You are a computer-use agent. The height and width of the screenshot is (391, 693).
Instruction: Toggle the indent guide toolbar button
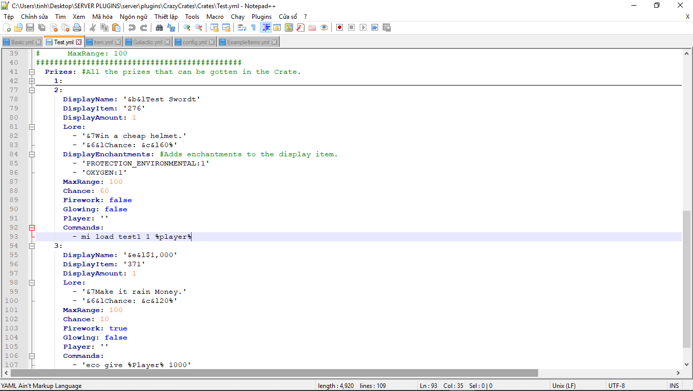pyautogui.click(x=265, y=27)
